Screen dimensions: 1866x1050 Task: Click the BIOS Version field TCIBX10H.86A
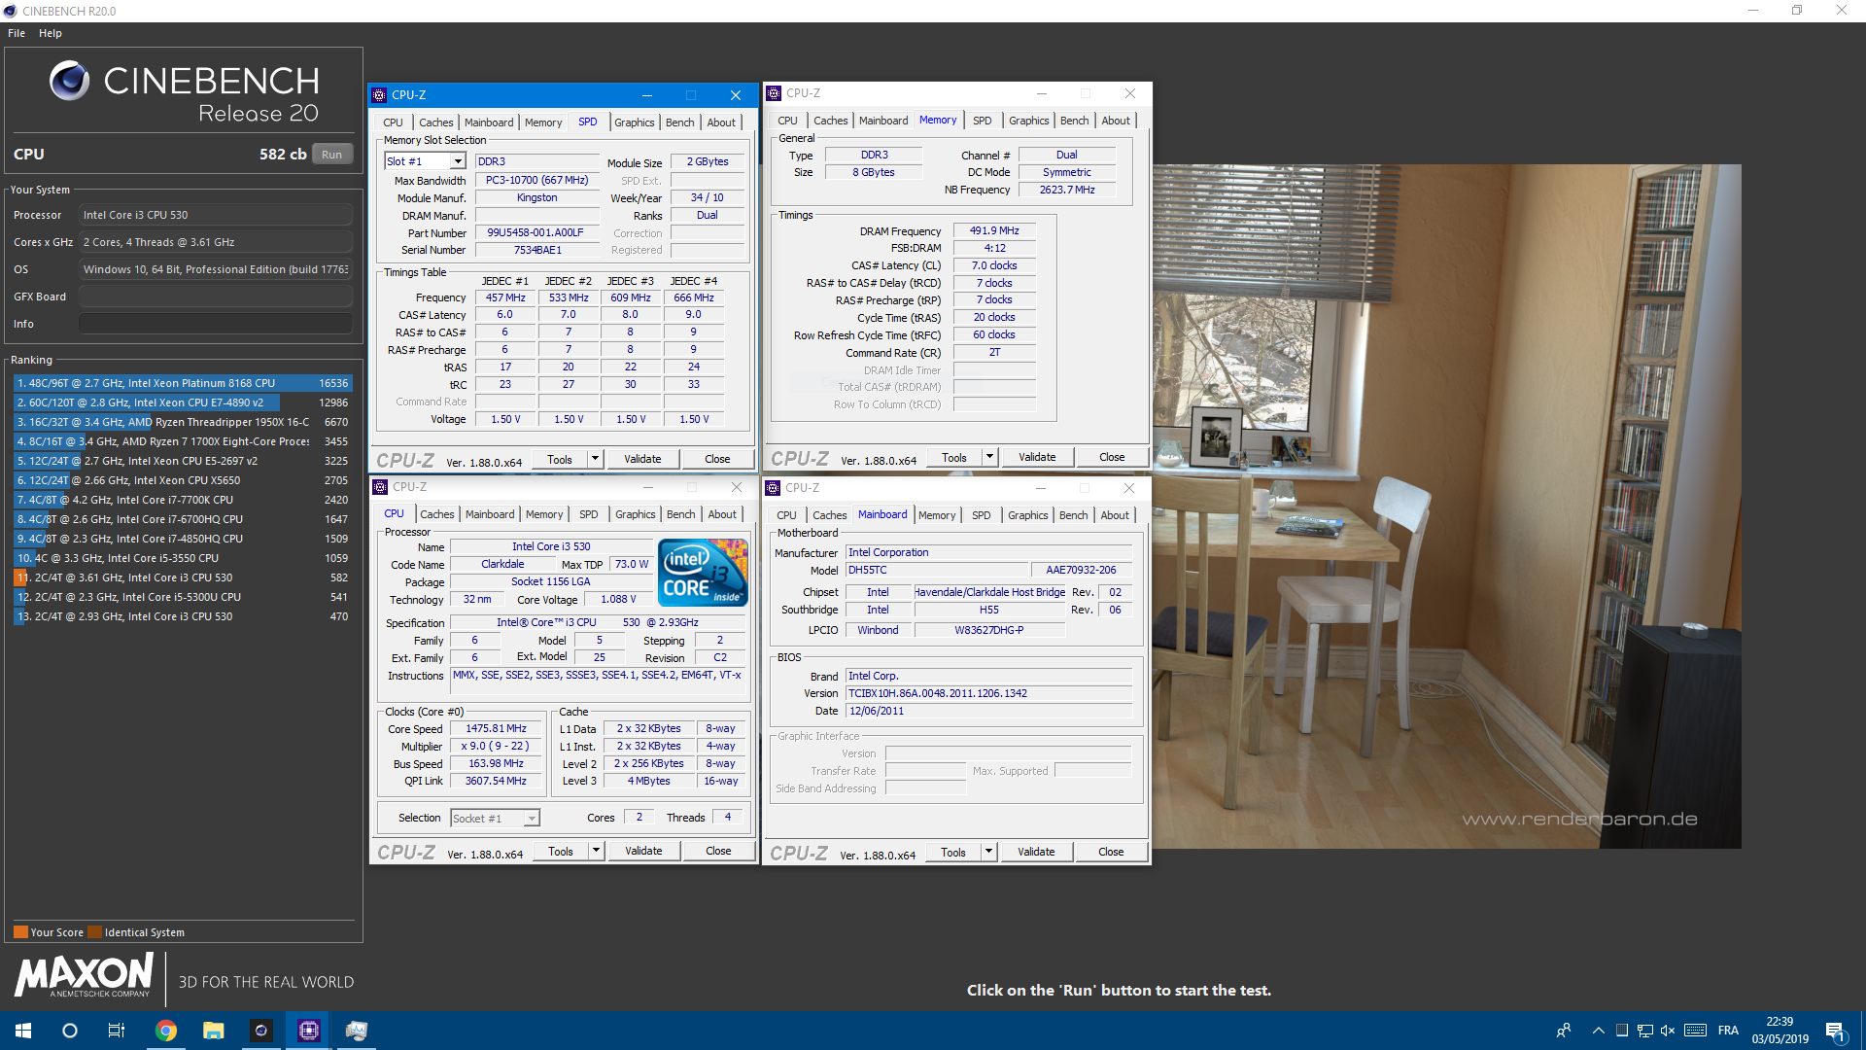988,694
